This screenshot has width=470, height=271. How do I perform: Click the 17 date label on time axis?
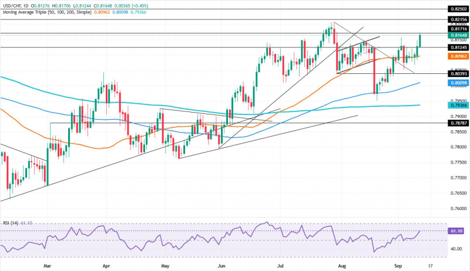431,266
